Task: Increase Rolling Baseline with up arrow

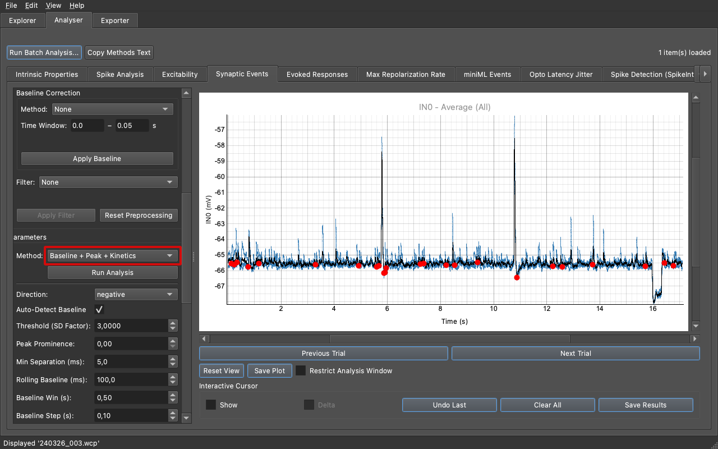Action: pos(173,377)
